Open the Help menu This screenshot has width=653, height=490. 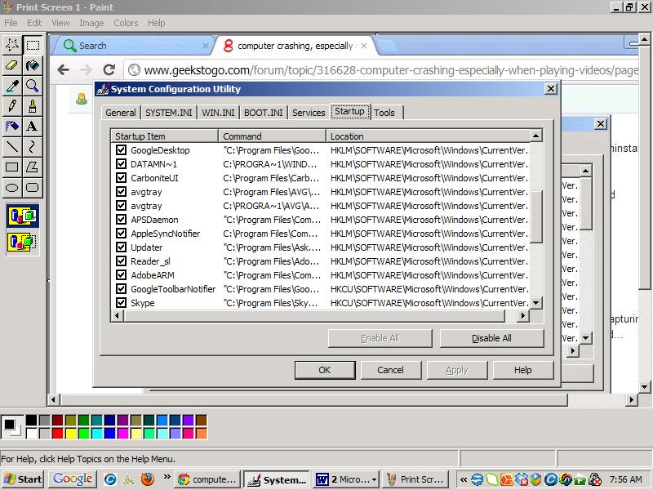(156, 23)
